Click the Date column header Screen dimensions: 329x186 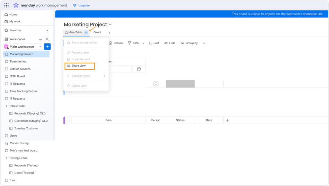coord(209,120)
